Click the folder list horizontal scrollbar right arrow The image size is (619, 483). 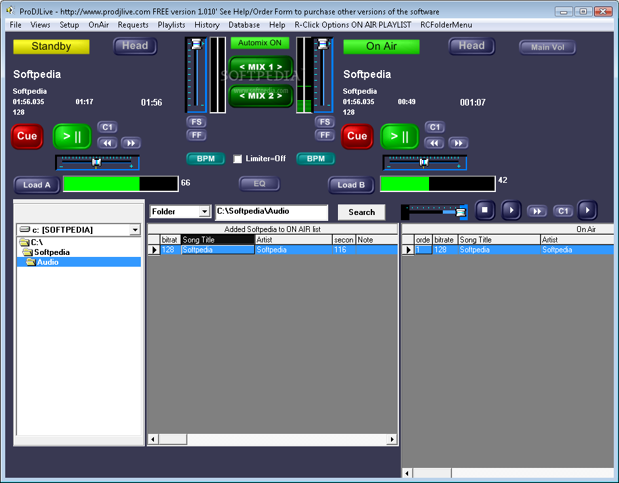(x=392, y=440)
